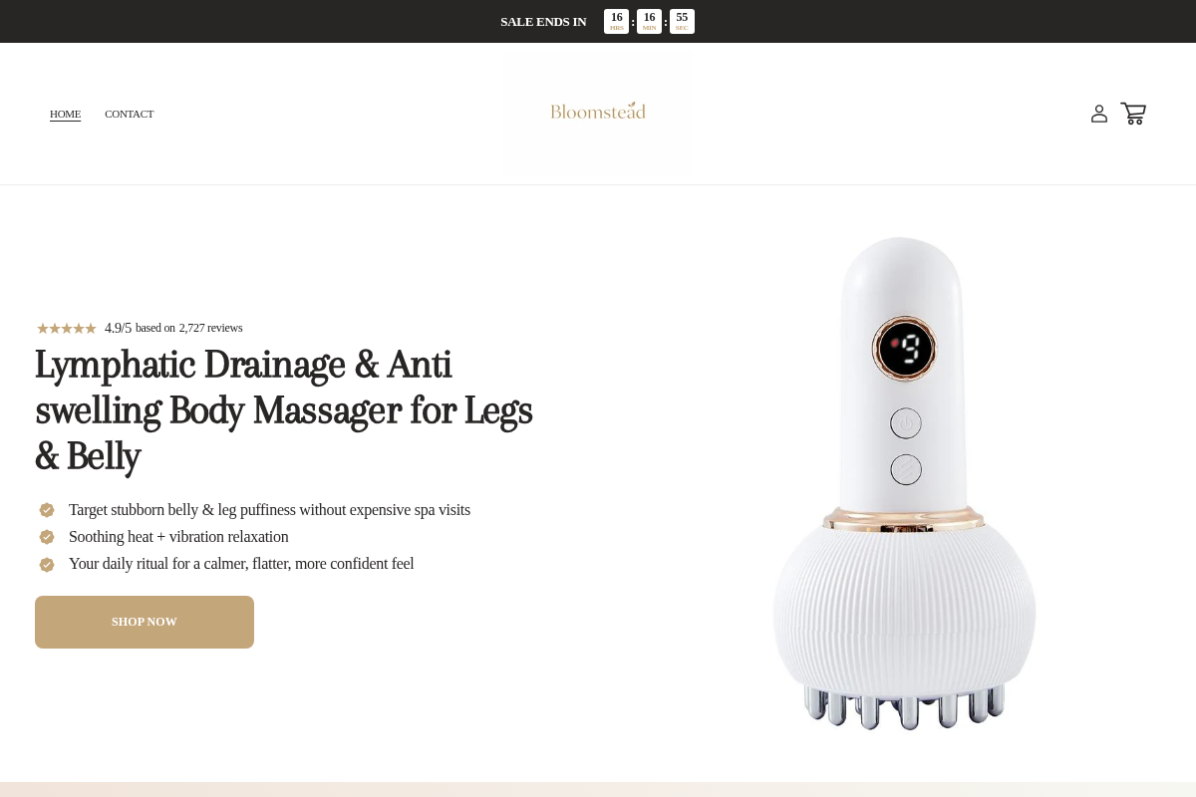Go to the HOME menu item
1196x797 pixels.
tap(65, 114)
